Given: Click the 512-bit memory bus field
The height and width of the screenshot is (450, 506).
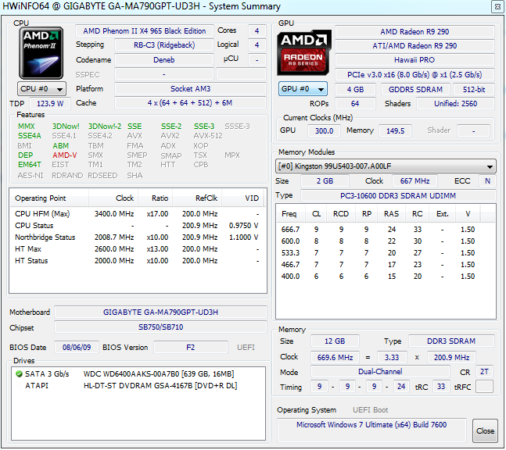Looking at the screenshot, I should pyautogui.click(x=474, y=90).
